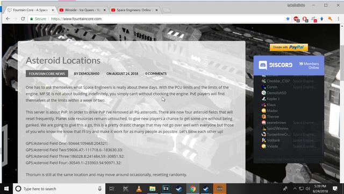The width and height of the screenshot is (344, 194).
Task: Go back with the browser back arrow
Action: 8,19
